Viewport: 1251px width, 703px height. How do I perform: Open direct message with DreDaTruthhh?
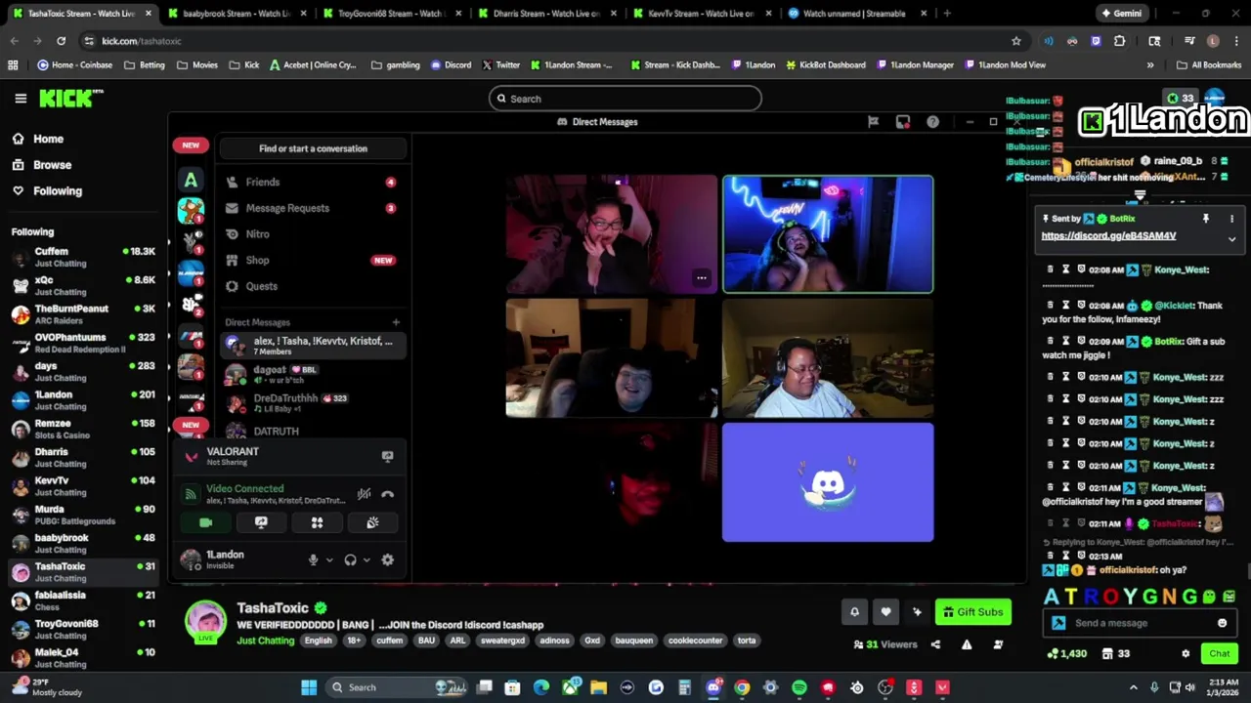pyautogui.click(x=311, y=402)
